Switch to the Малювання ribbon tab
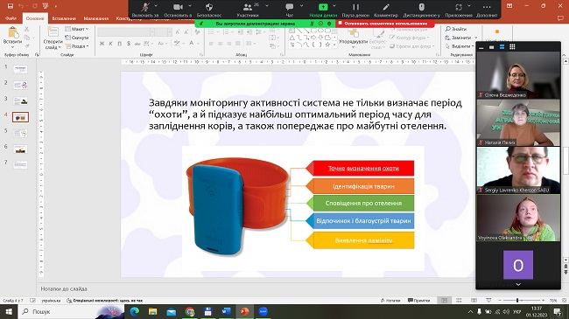Viewport: 569px width, 319px height. pyautogui.click(x=95, y=17)
